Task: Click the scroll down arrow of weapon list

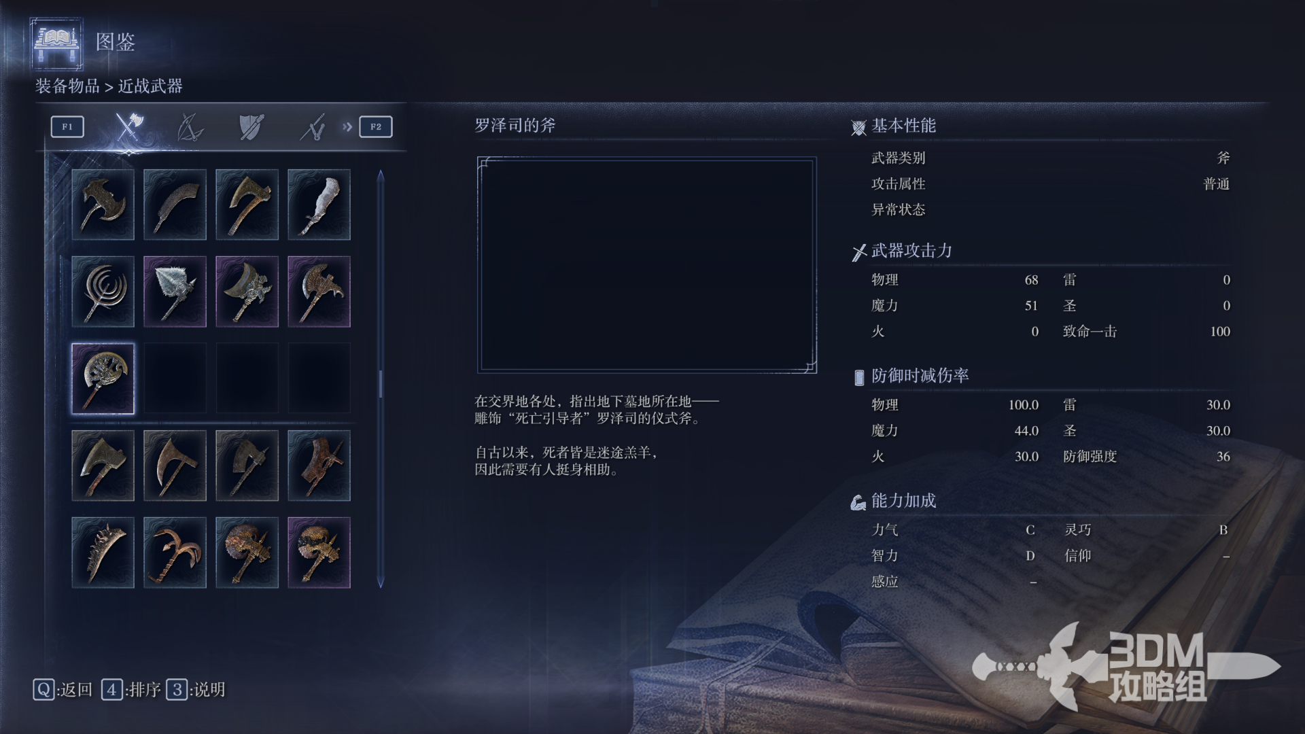Action: [x=381, y=582]
